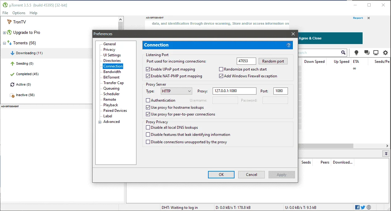The width and height of the screenshot is (391, 211).
Task: Click the incoming connections port field
Action: pyautogui.click(x=247, y=61)
